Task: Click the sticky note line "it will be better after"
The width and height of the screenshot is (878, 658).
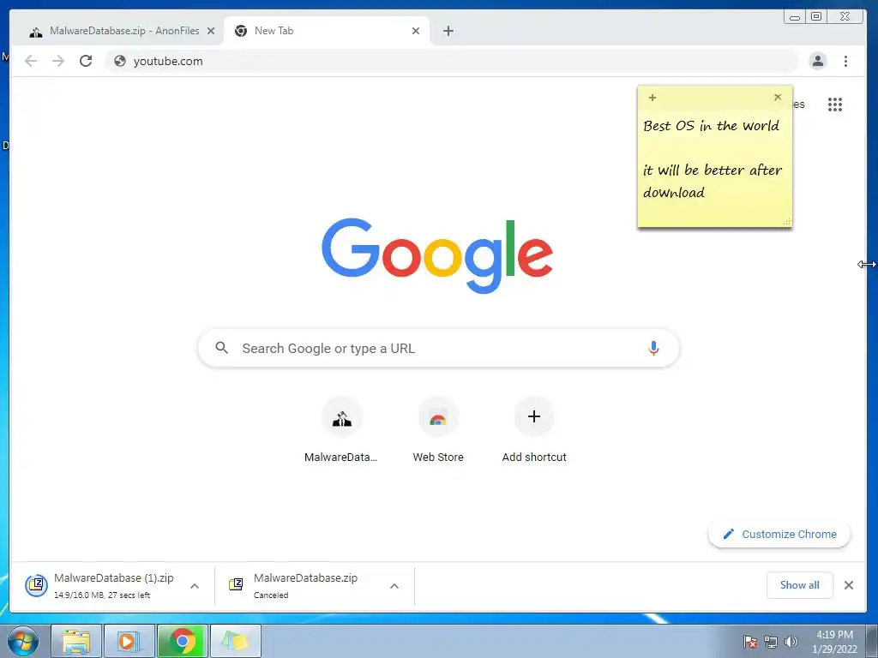Action: 713,170
